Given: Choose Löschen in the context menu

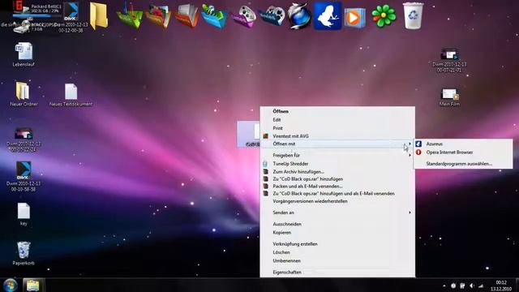Looking at the screenshot, I should click(337, 252).
